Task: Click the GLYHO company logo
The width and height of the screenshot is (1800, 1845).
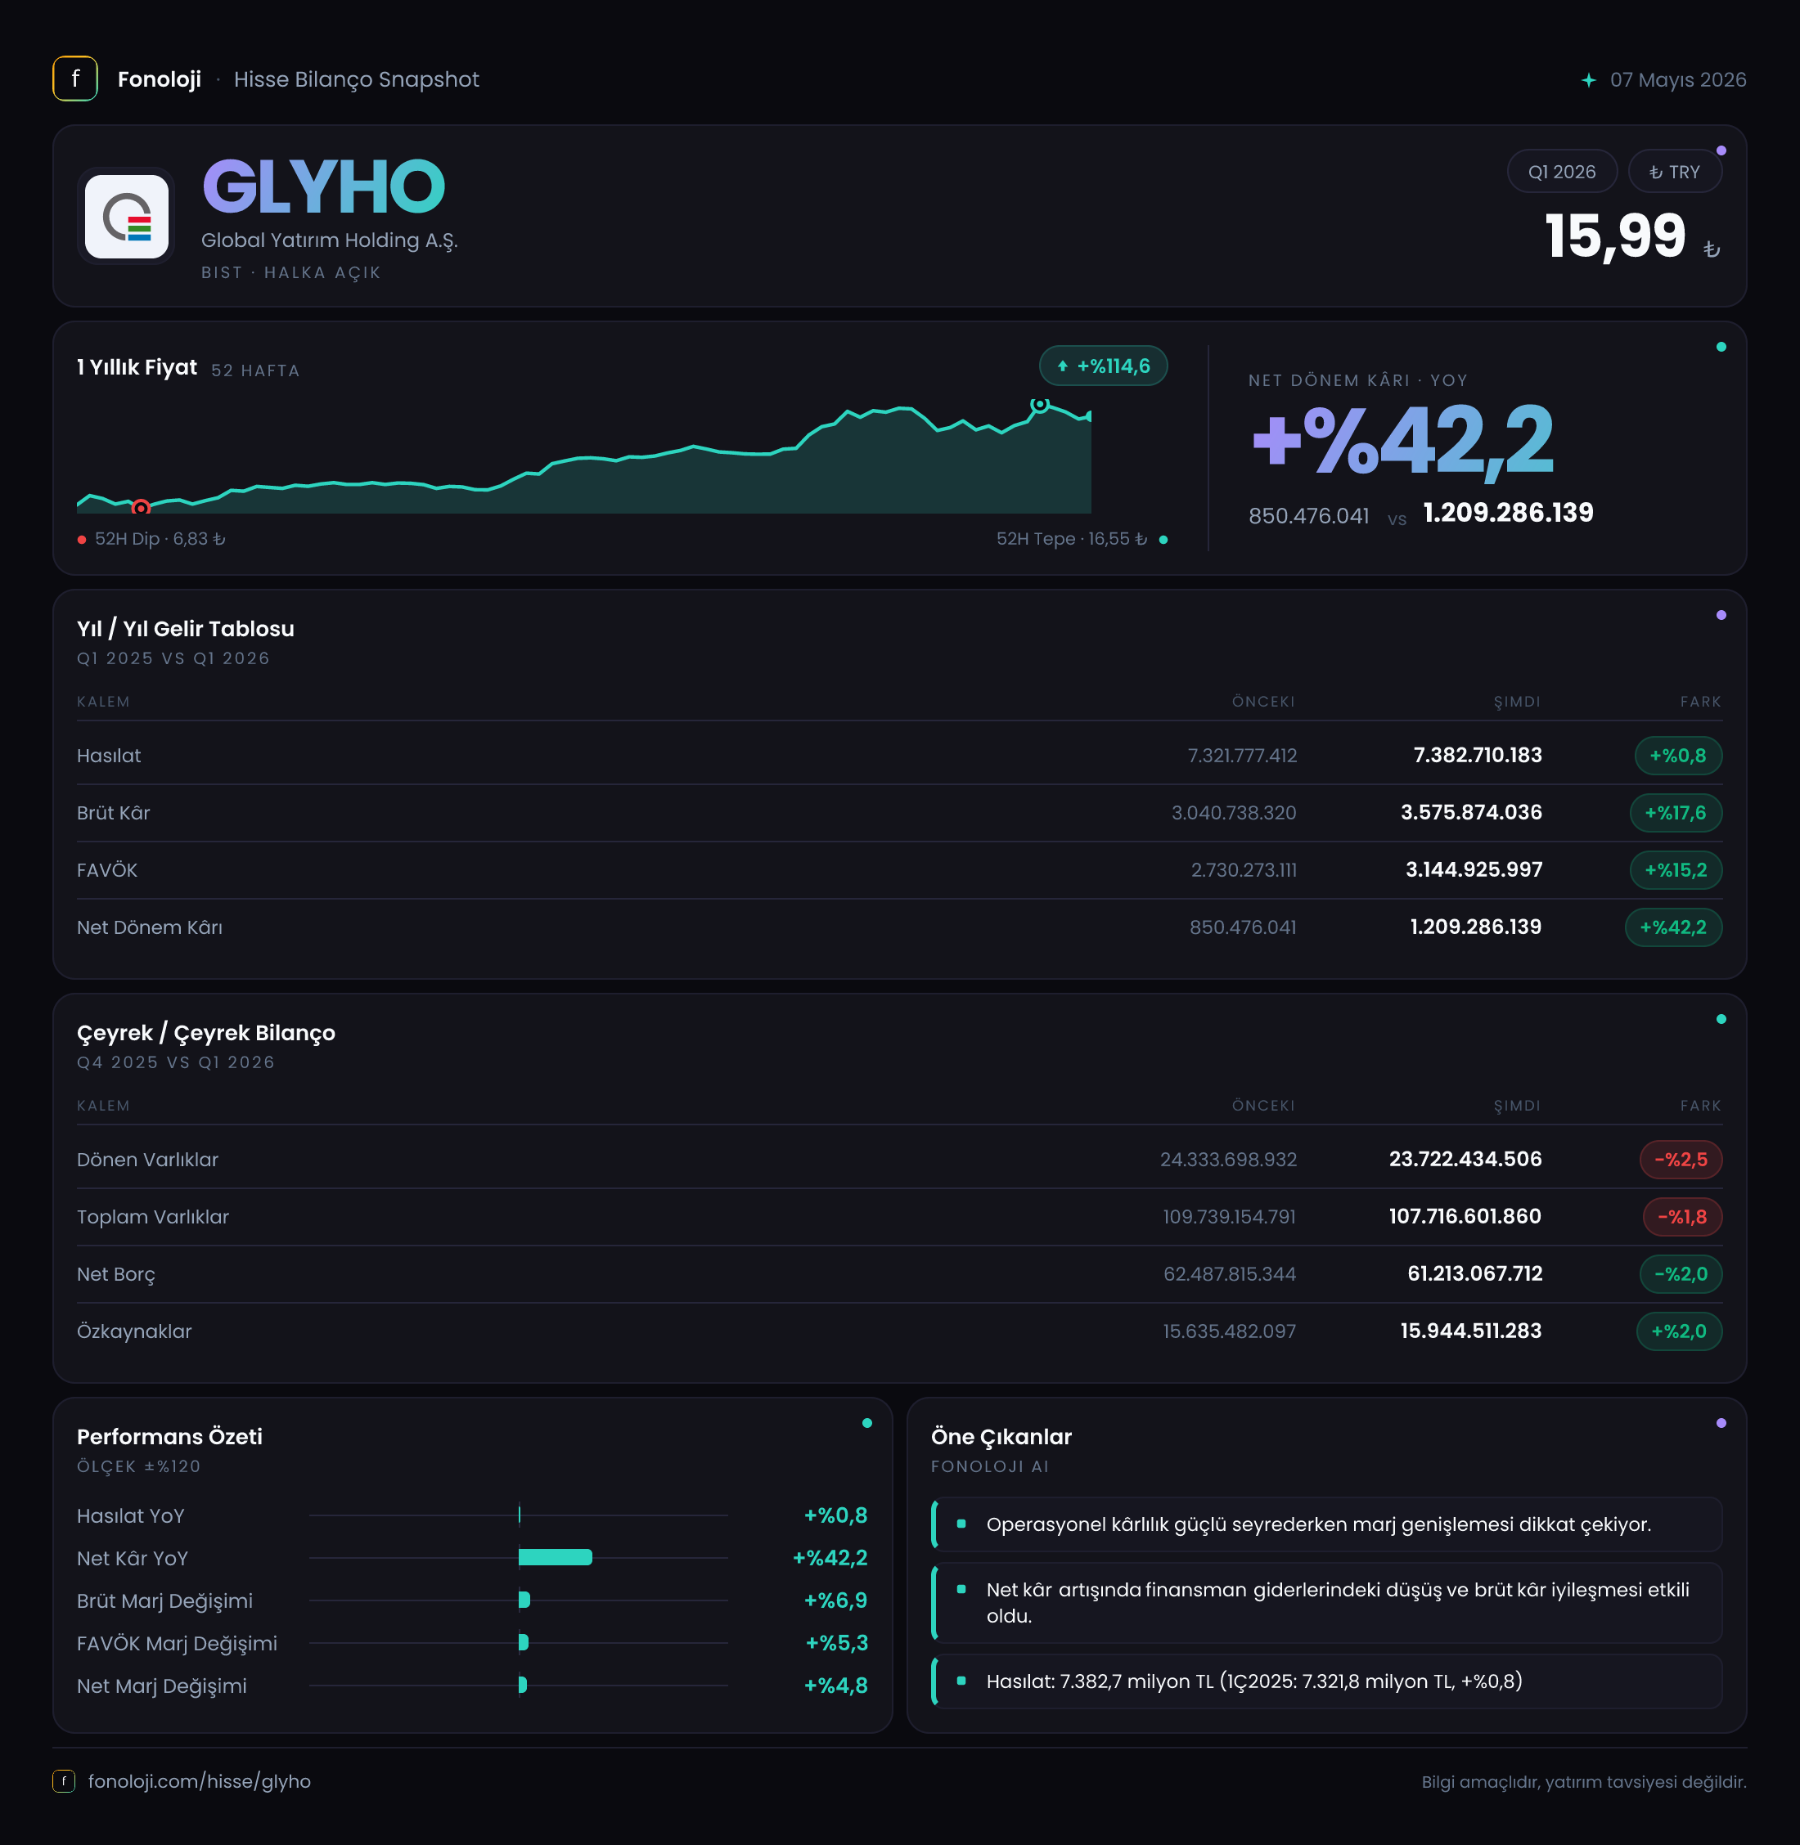Action: point(127,217)
